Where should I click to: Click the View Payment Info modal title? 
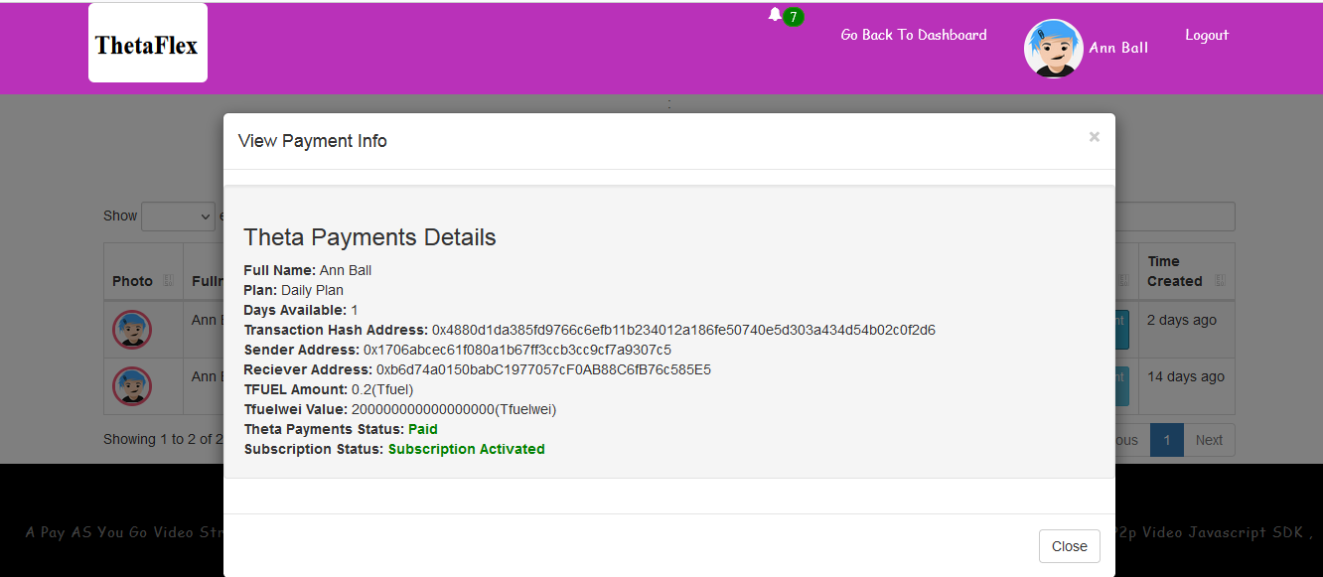pos(313,141)
